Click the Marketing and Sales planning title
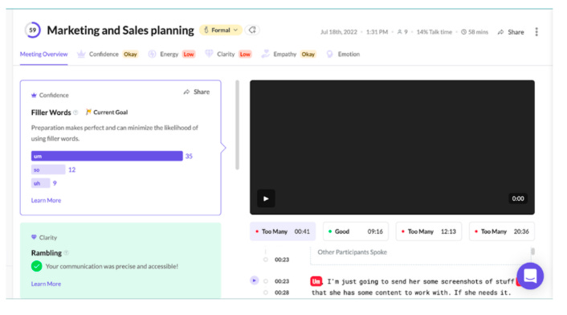The height and width of the screenshot is (315, 567). [120, 31]
